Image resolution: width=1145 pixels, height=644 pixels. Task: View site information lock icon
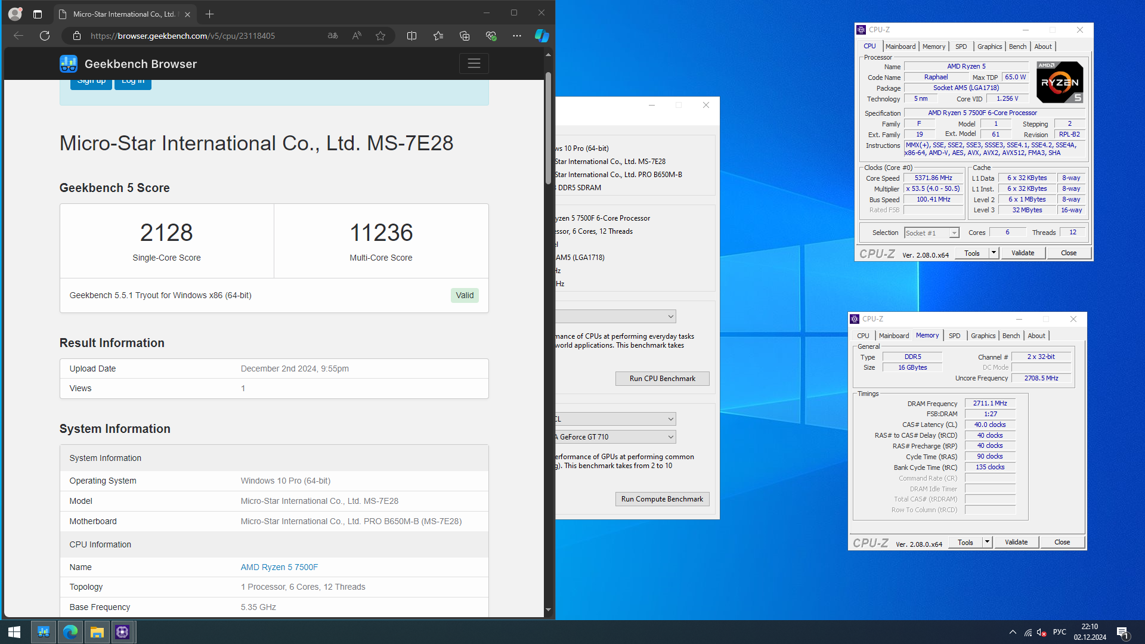[77, 36]
